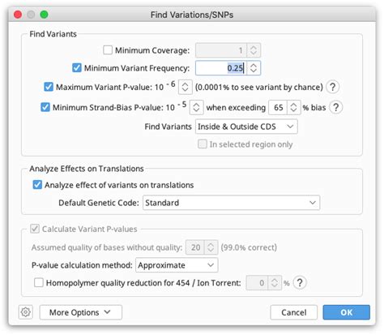
Task: Enable Homopolymer quality reduction checkbox
Action: (39, 282)
